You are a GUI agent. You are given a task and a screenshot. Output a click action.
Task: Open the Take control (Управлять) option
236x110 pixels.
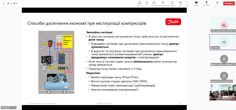140,3
